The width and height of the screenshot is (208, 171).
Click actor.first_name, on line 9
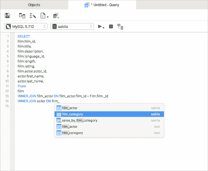point(31,76)
